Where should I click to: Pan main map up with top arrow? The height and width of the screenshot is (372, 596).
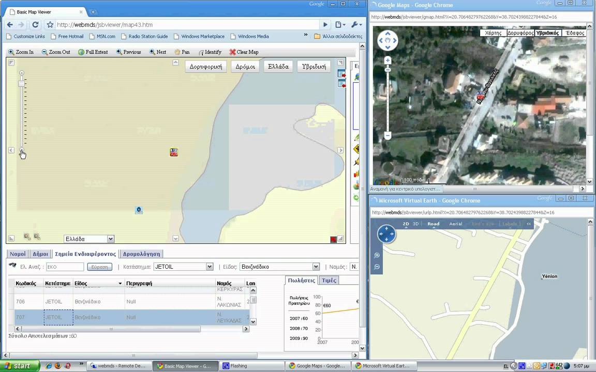point(175,62)
